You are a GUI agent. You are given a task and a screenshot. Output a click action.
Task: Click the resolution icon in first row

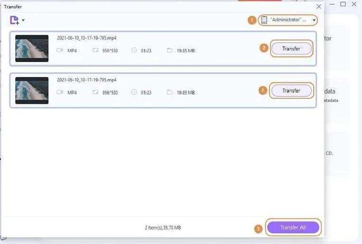tap(95, 50)
